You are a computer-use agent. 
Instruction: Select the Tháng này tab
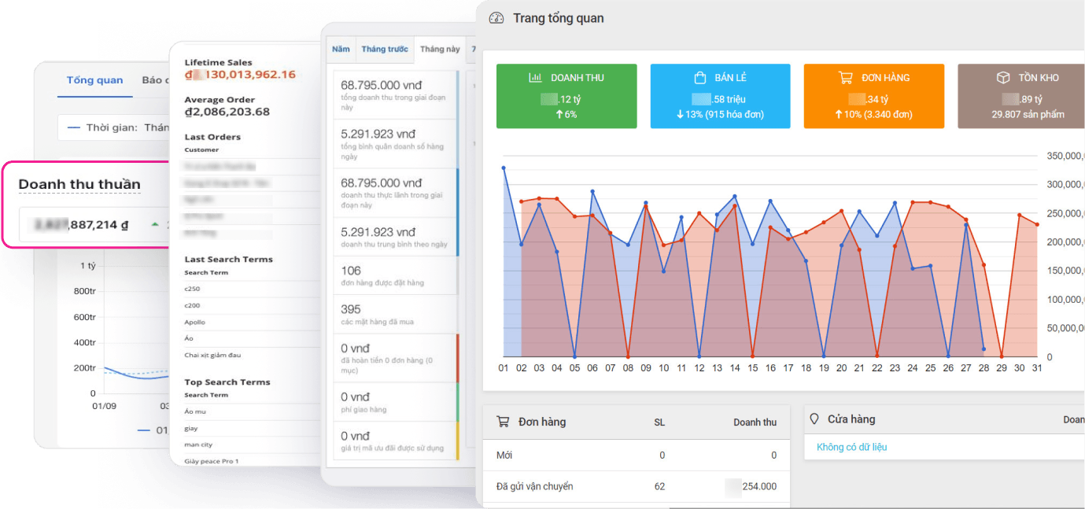[440, 50]
